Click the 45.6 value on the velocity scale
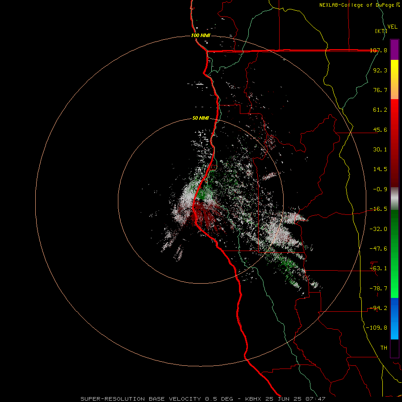Image resolution: width=402 pixels, height=402 pixels. pos(380,130)
